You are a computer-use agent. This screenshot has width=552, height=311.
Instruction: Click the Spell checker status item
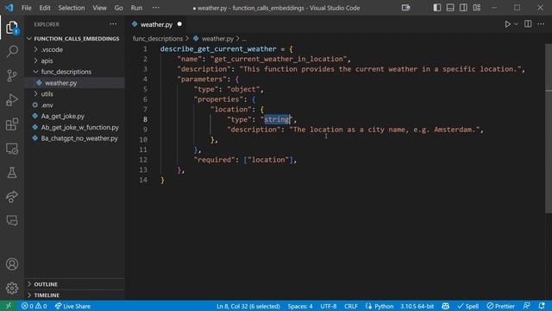point(467,306)
